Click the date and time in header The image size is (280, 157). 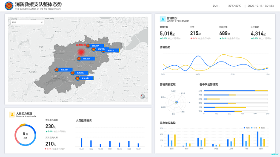[260, 6]
